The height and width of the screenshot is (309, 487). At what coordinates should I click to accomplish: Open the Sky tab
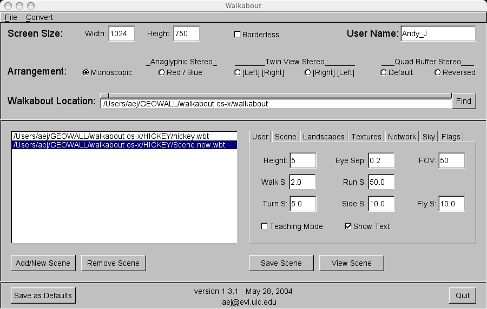coord(429,137)
